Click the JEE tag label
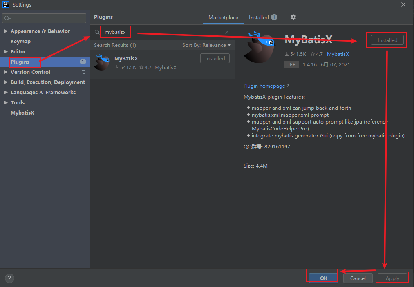 [291, 64]
